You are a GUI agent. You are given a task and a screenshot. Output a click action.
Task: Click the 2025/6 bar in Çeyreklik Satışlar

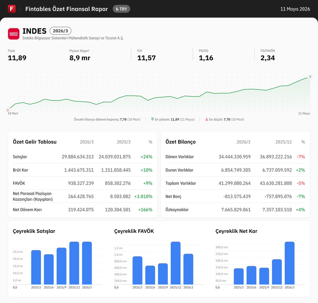pos(49,269)
